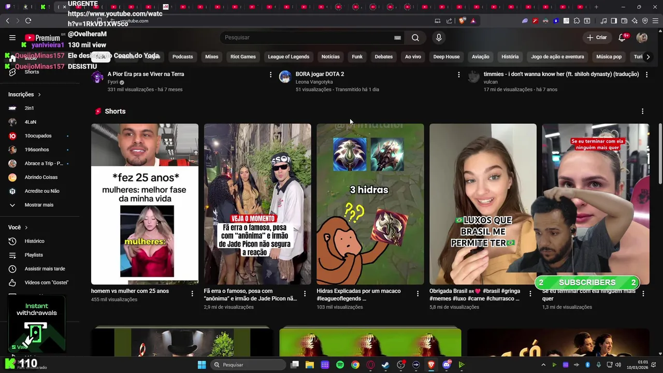Screen dimensions: 663x373
Task: Select the Podcasts filter chip
Action: pos(182,56)
